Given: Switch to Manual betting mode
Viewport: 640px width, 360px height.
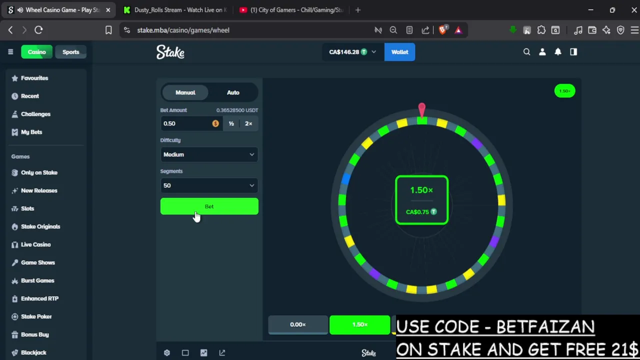Looking at the screenshot, I should (185, 92).
